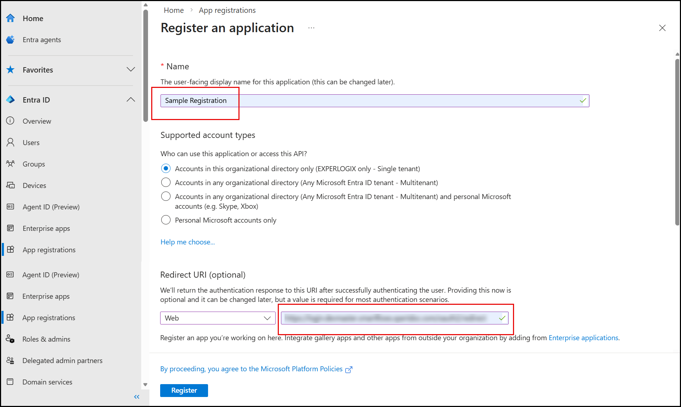The height and width of the screenshot is (407, 681).
Task: Open the Help me choose link
Action: (188, 242)
